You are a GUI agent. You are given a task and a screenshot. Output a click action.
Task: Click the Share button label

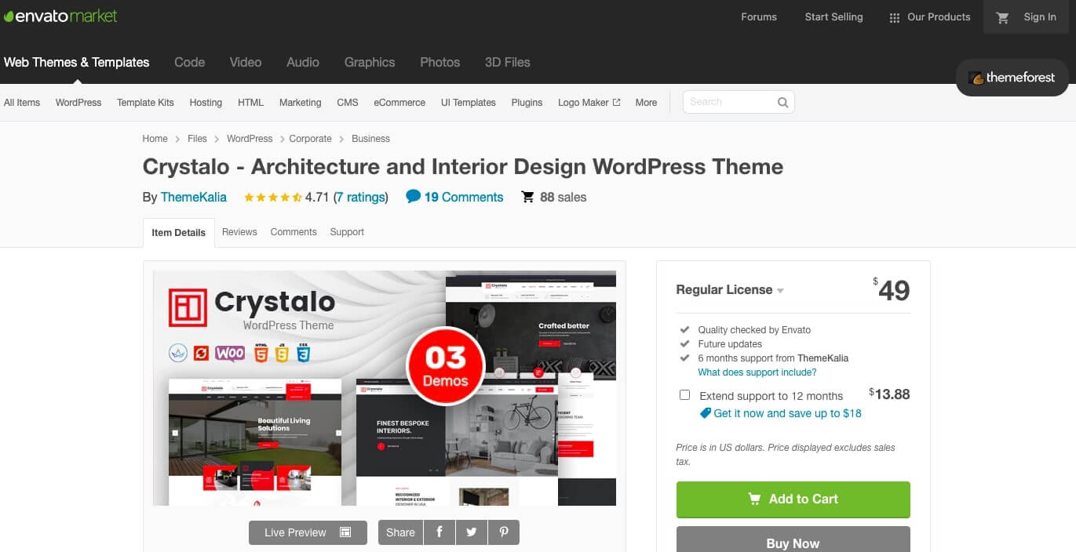pos(400,532)
